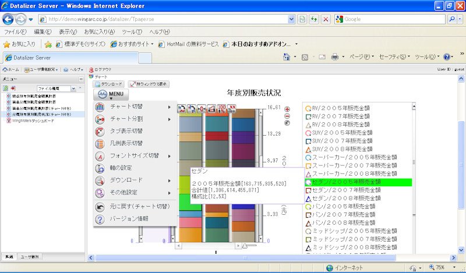
Task: Open バージョン情報 version info
Action: click(x=135, y=219)
